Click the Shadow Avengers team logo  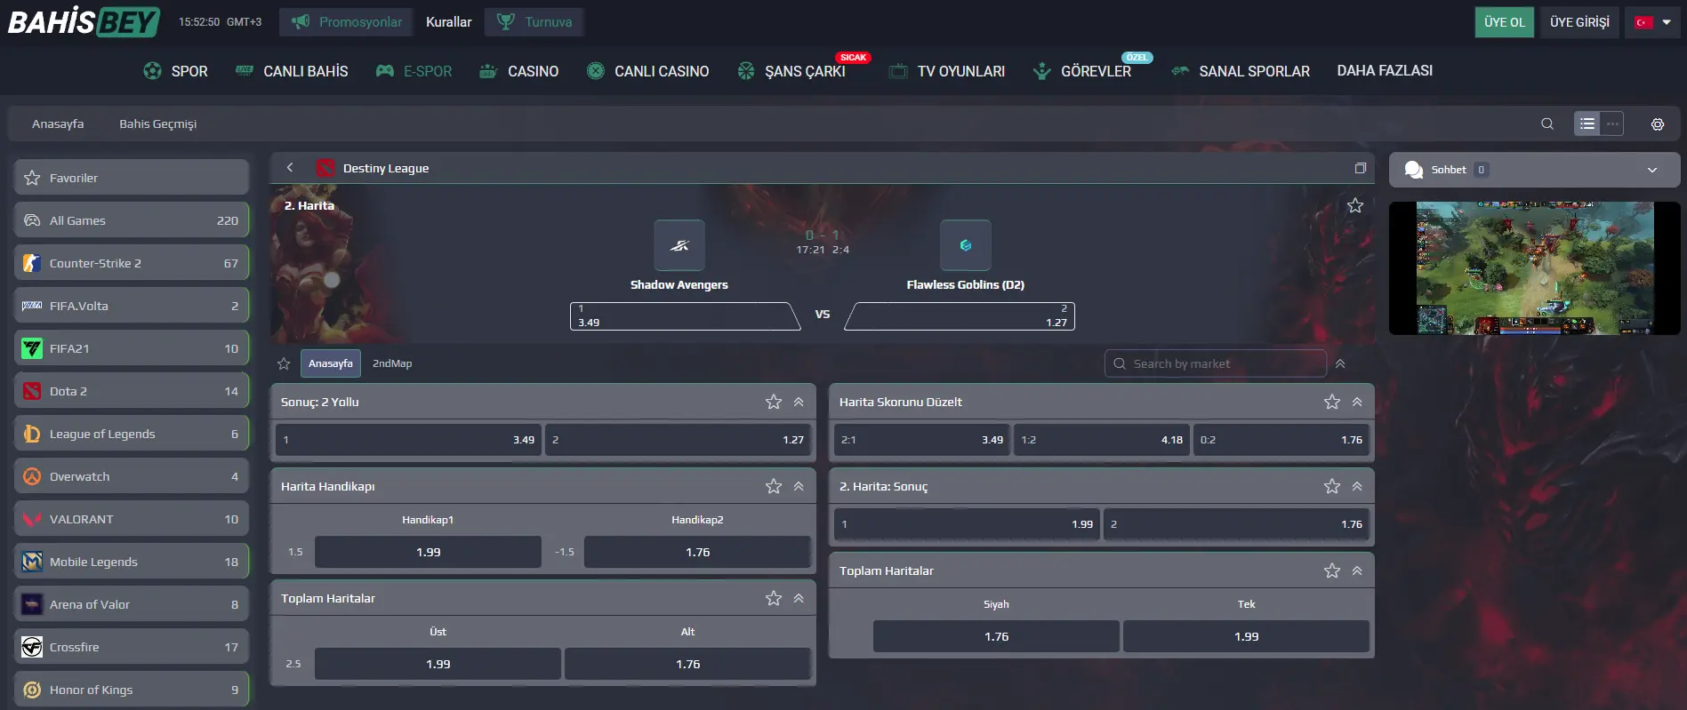[x=679, y=245]
